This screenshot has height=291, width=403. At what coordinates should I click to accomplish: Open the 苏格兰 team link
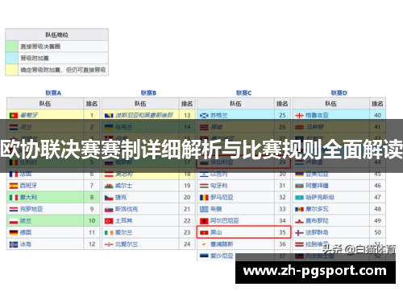point(218,116)
